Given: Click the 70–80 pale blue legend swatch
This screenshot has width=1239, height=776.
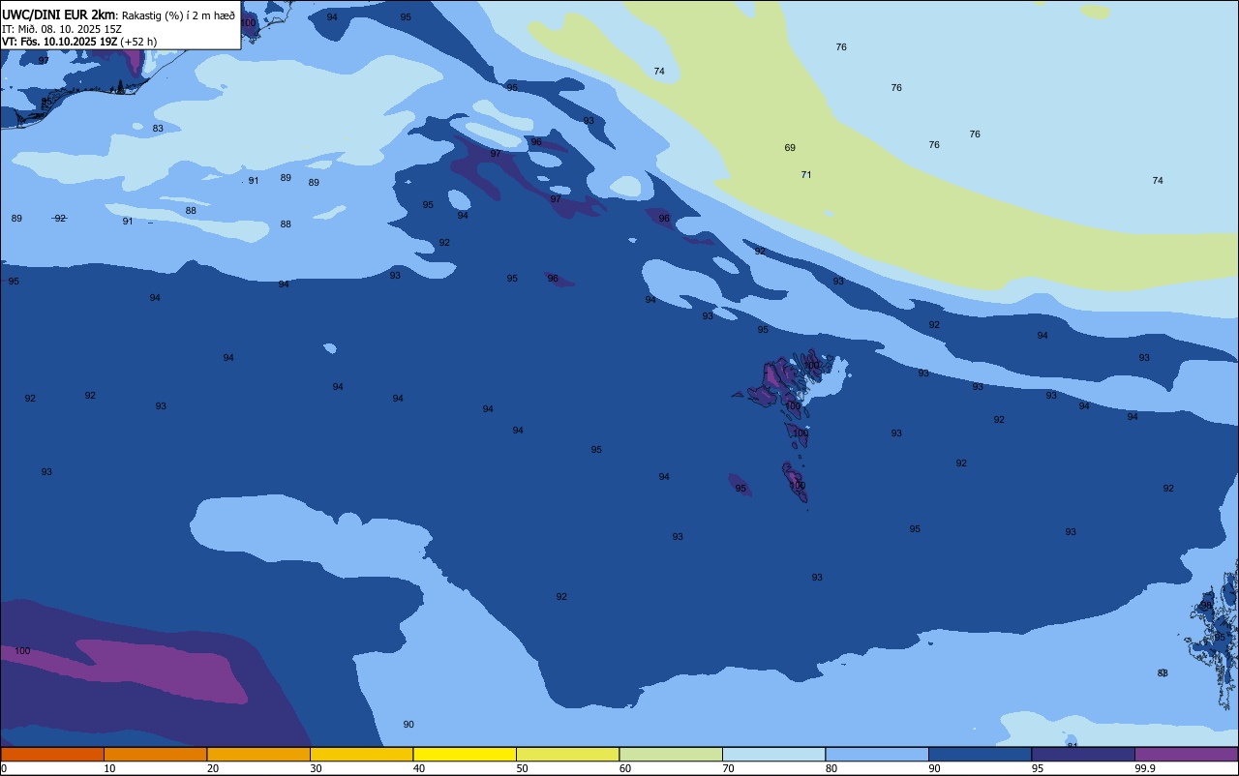Looking at the screenshot, I should click(773, 754).
